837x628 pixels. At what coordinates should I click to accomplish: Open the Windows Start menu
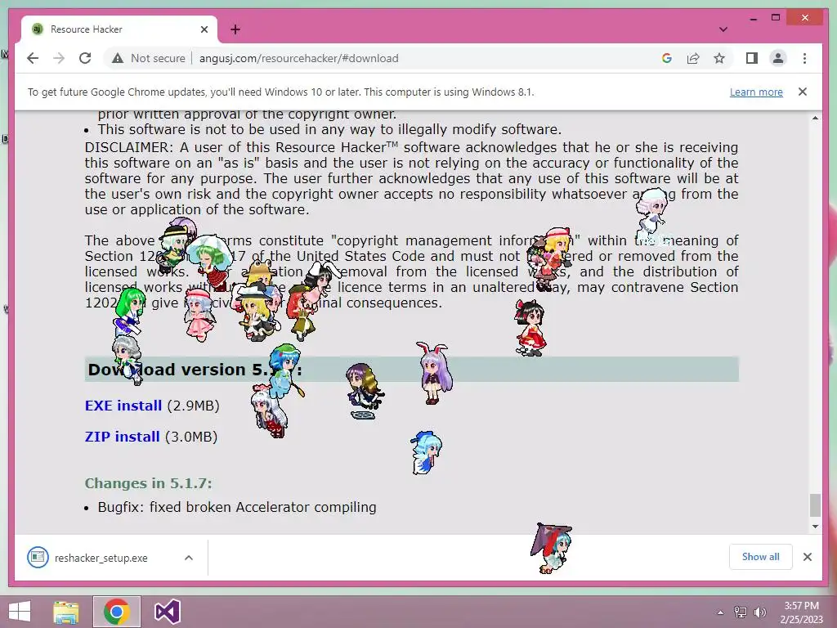pos(20,612)
